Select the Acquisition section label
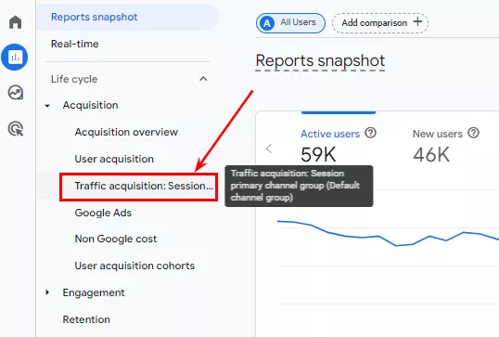The image size is (499, 337). point(90,105)
